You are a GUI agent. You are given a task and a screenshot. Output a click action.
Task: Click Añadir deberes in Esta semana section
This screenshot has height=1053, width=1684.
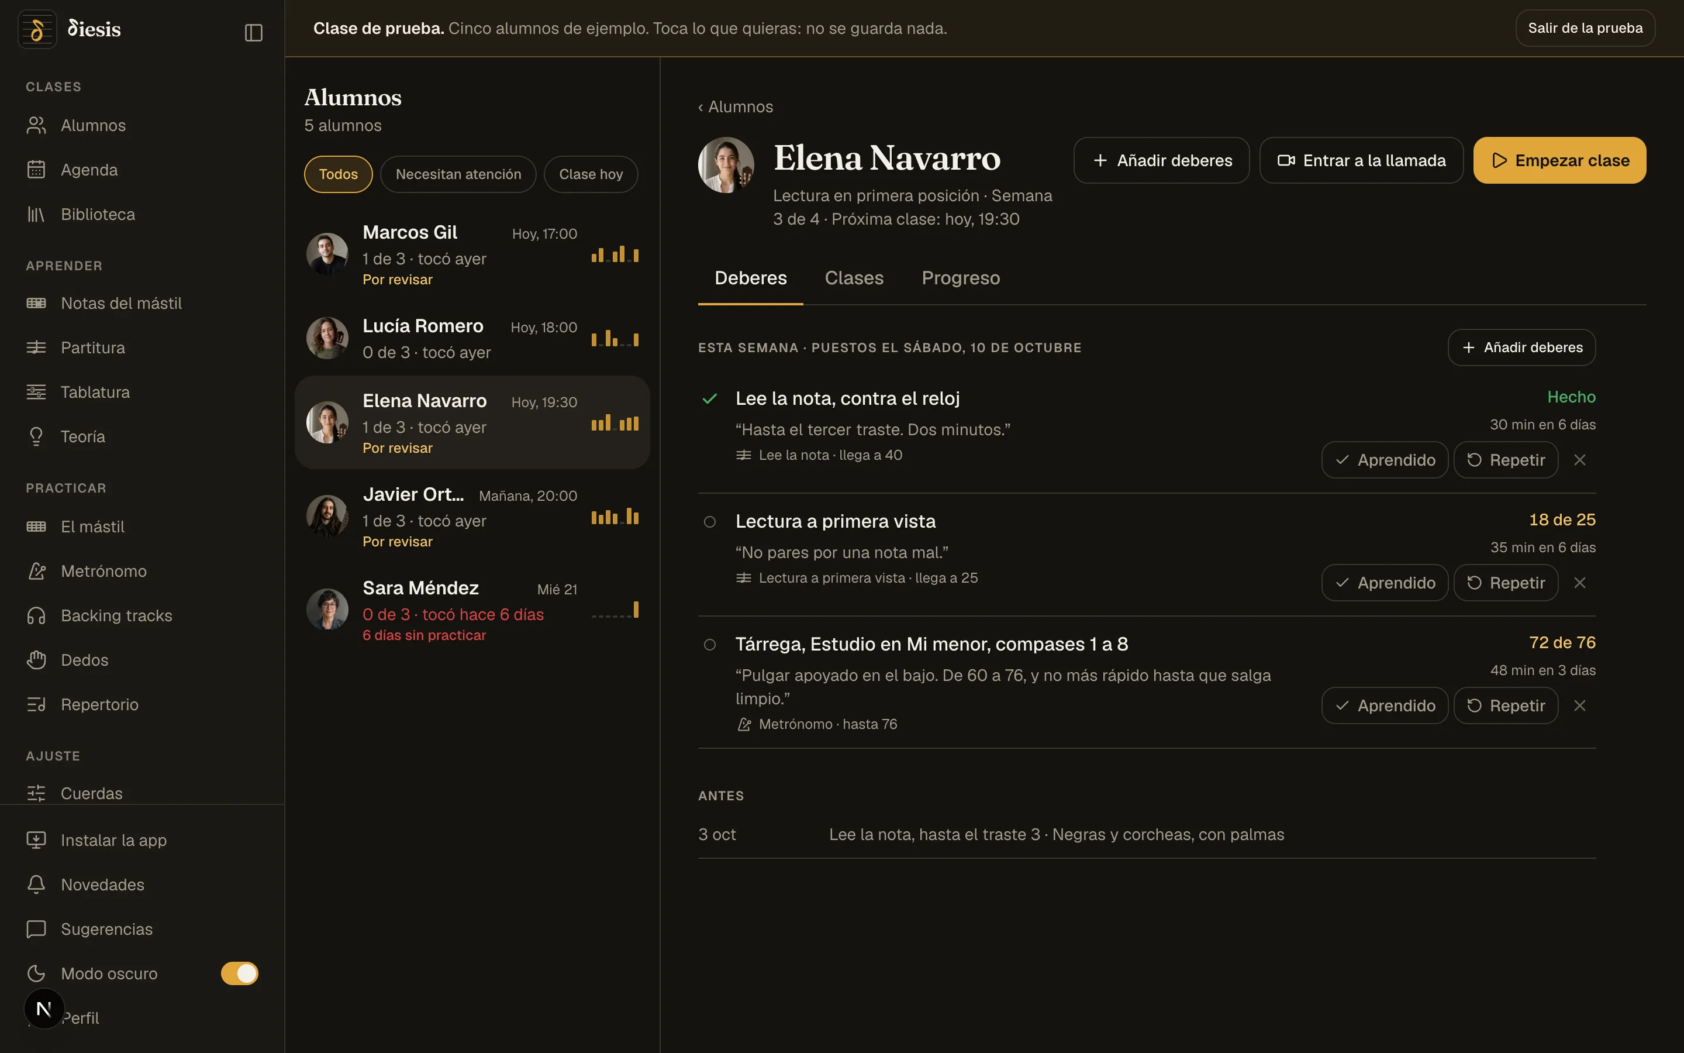click(x=1522, y=347)
